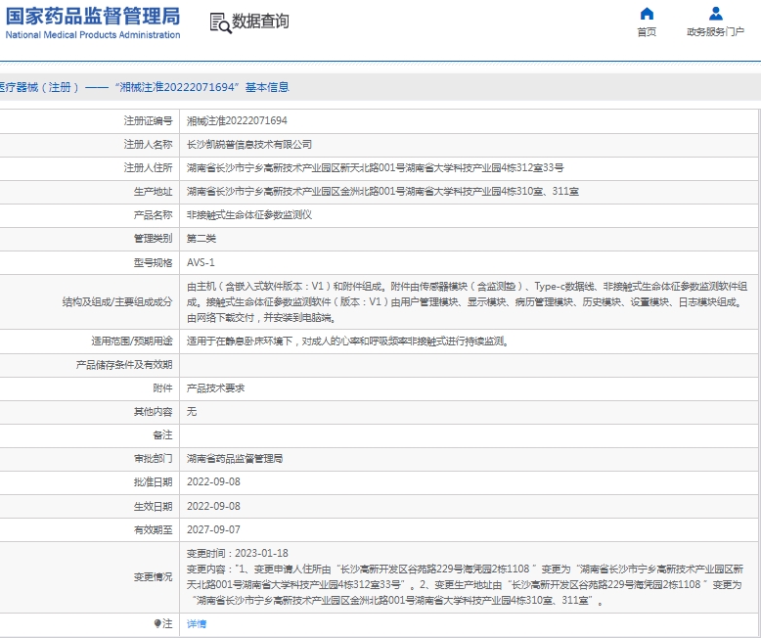The image size is (761, 638).
Task: Click the 数据查询 magnifier document icon
Action: (x=220, y=23)
